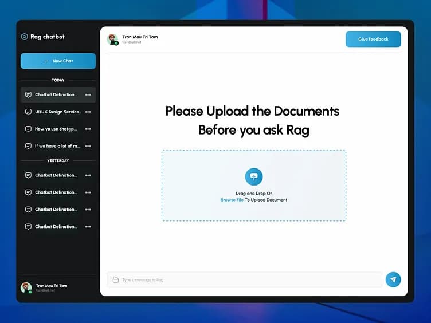Start a conversation with the New Chat button

pos(58,61)
